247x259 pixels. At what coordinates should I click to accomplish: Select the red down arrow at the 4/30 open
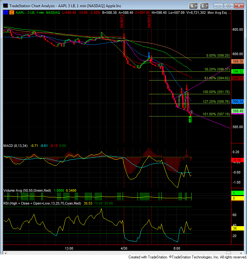(124, 36)
